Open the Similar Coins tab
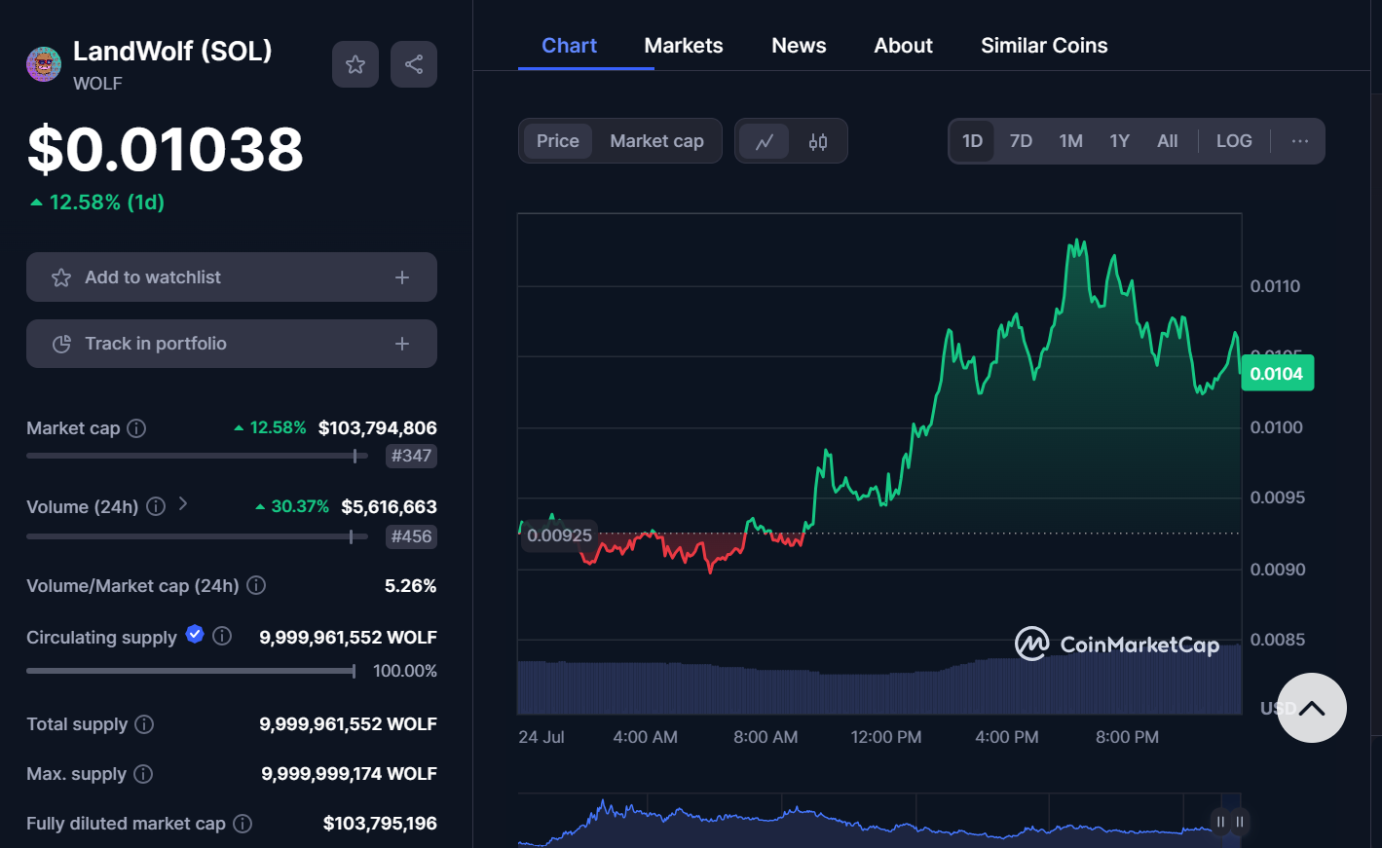The image size is (1382, 848). 1044,46
